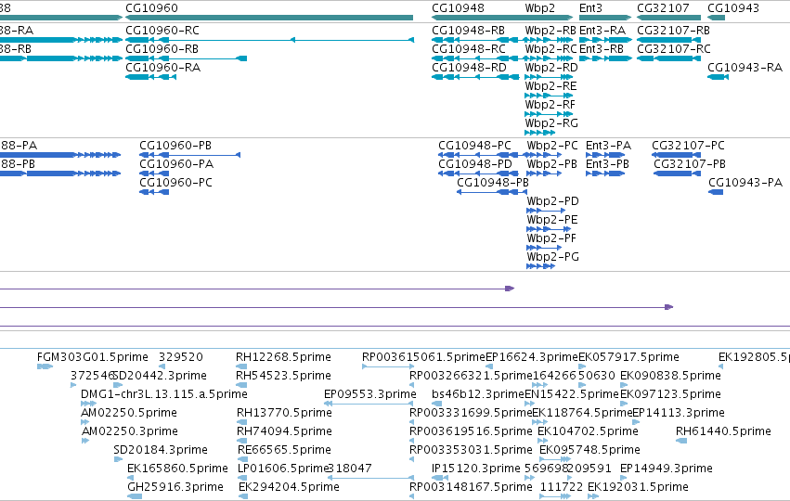Select transcript Wbp2-RF
This screenshot has height=501, width=790.
(550, 105)
